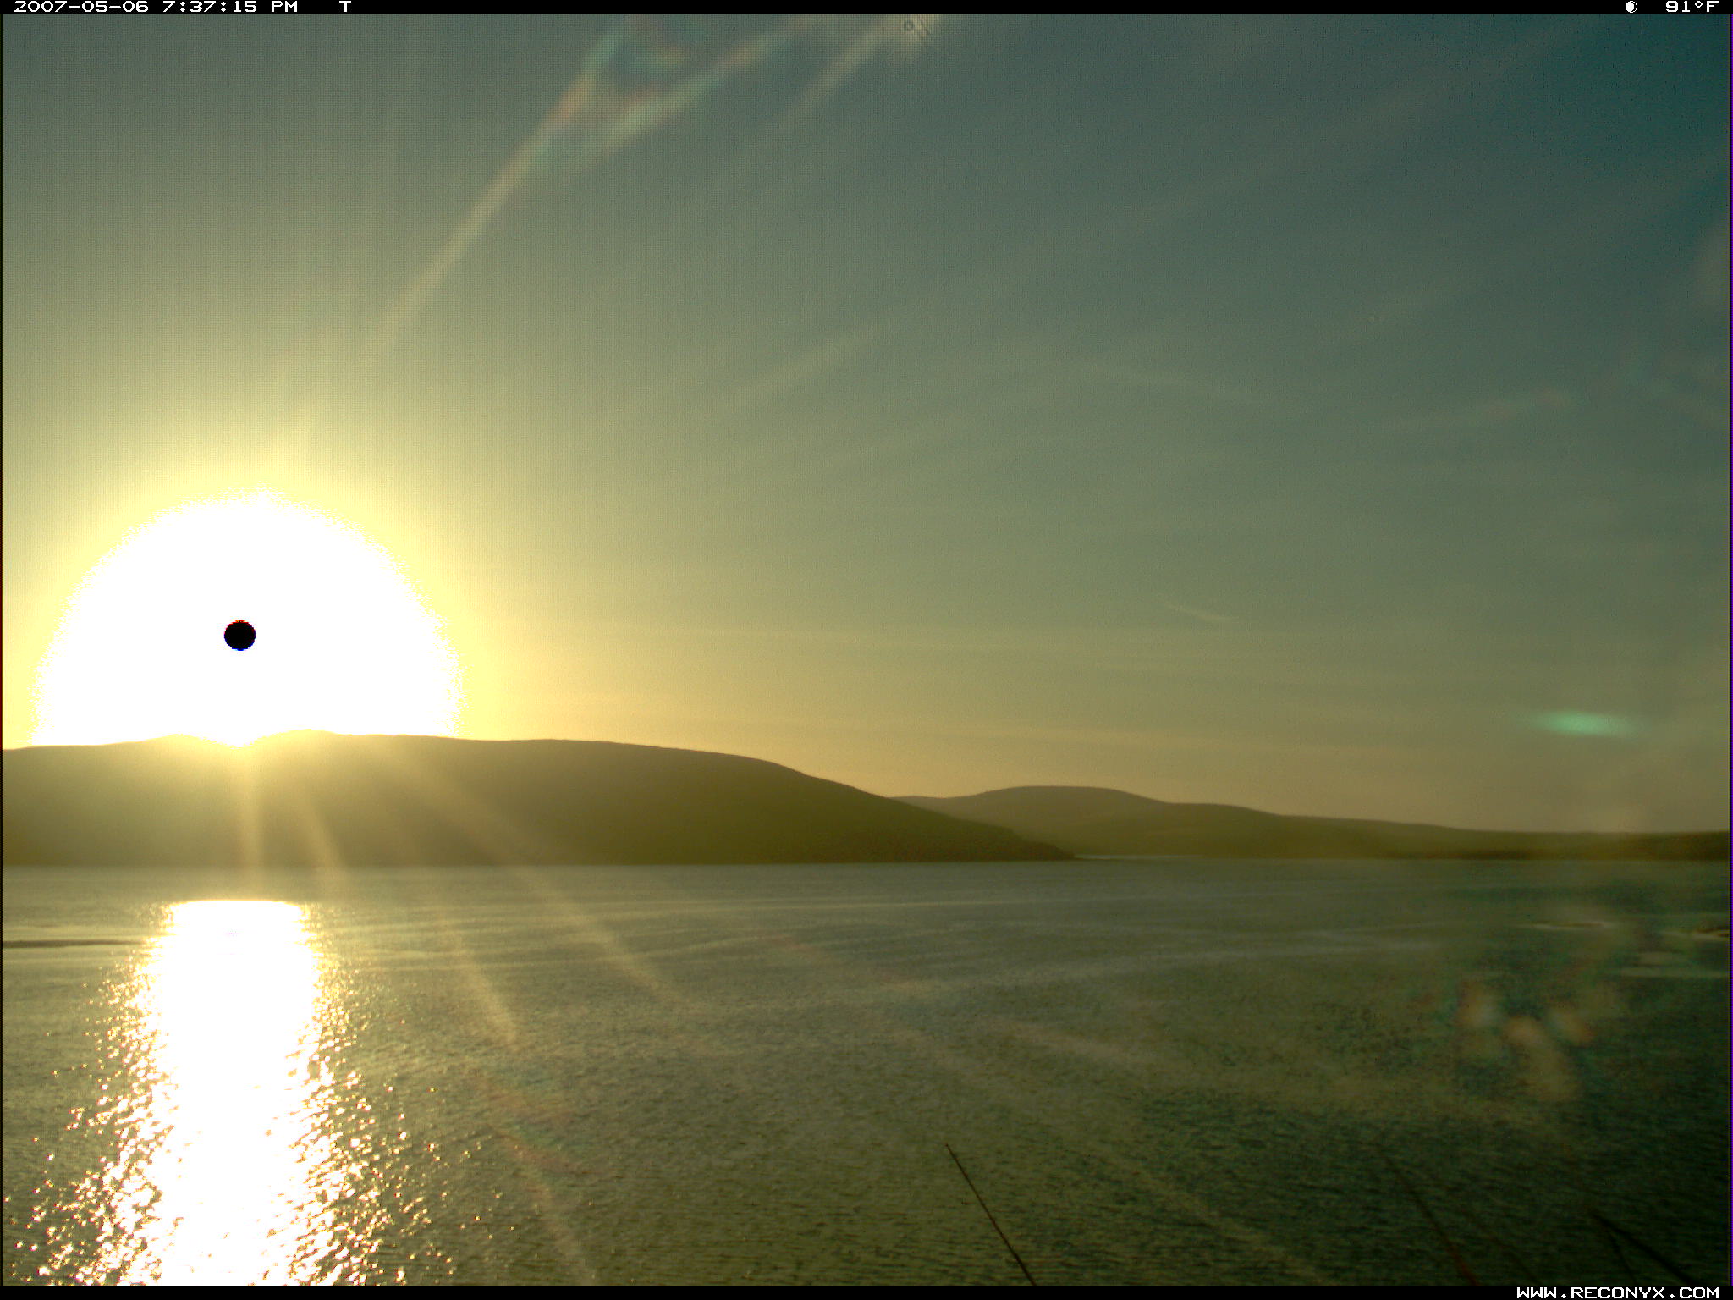This screenshot has width=1733, height=1300.
Task: Click the 7:37:15 PM time stamp
Action: tap(229, 7)
